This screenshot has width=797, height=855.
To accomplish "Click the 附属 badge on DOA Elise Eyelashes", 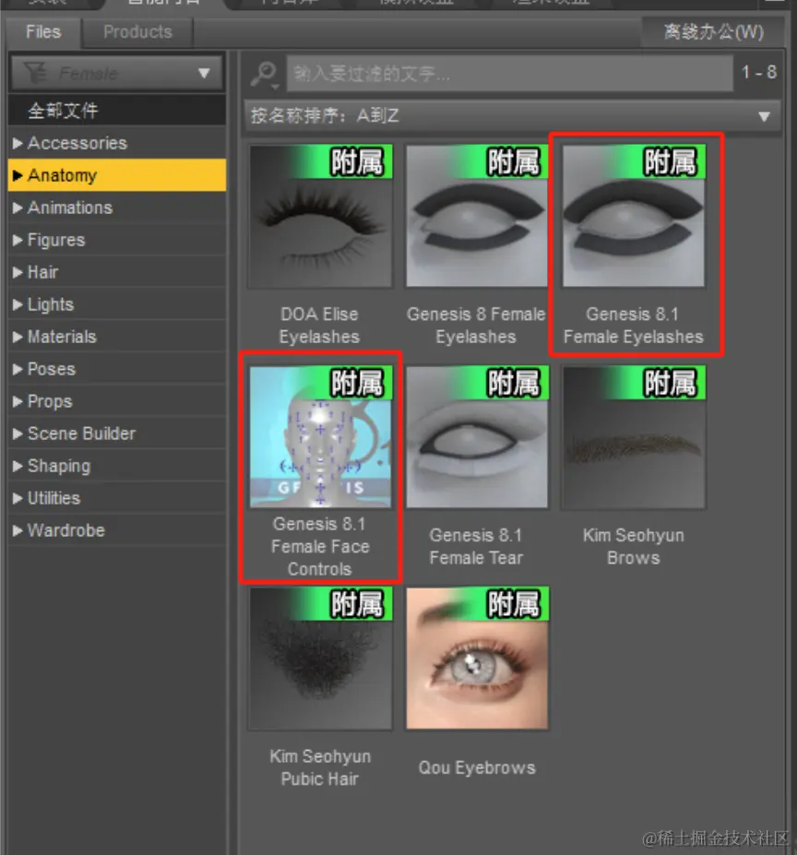I will tap(357, 162).
